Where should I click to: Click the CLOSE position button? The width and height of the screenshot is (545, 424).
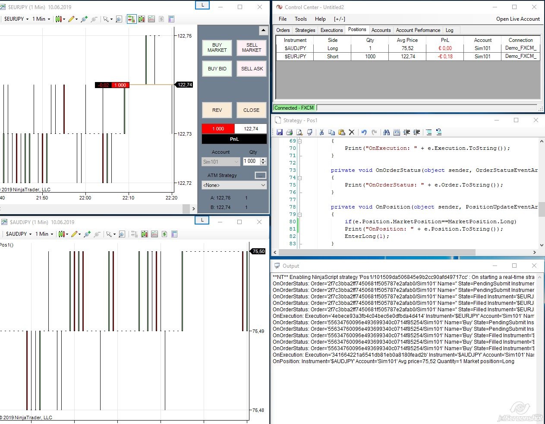point(252,110)
